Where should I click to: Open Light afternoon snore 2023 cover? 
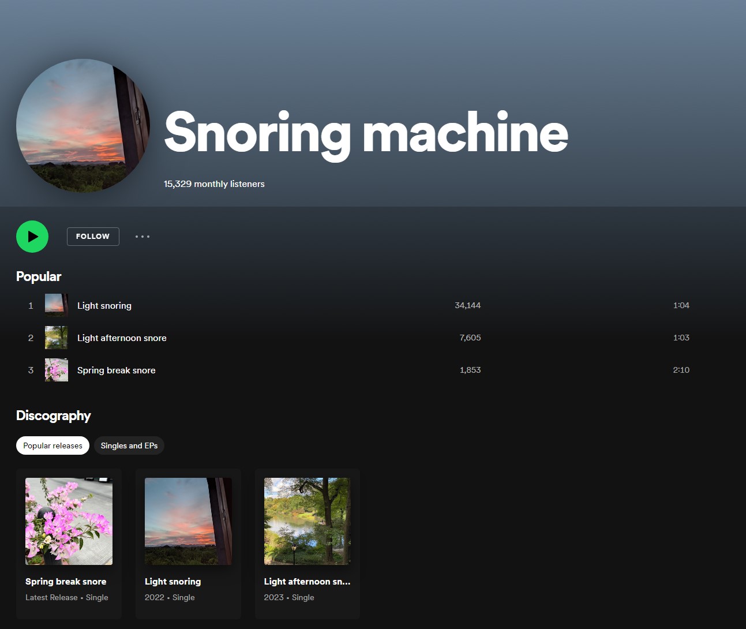point(307,521)
